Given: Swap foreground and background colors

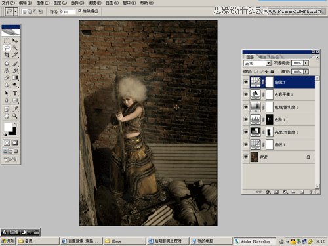Looking at the screenshot, I should point(15,124).
